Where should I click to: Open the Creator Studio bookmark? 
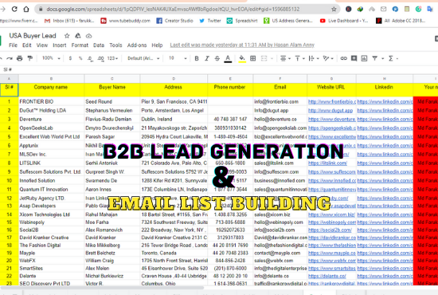point(174,21)
